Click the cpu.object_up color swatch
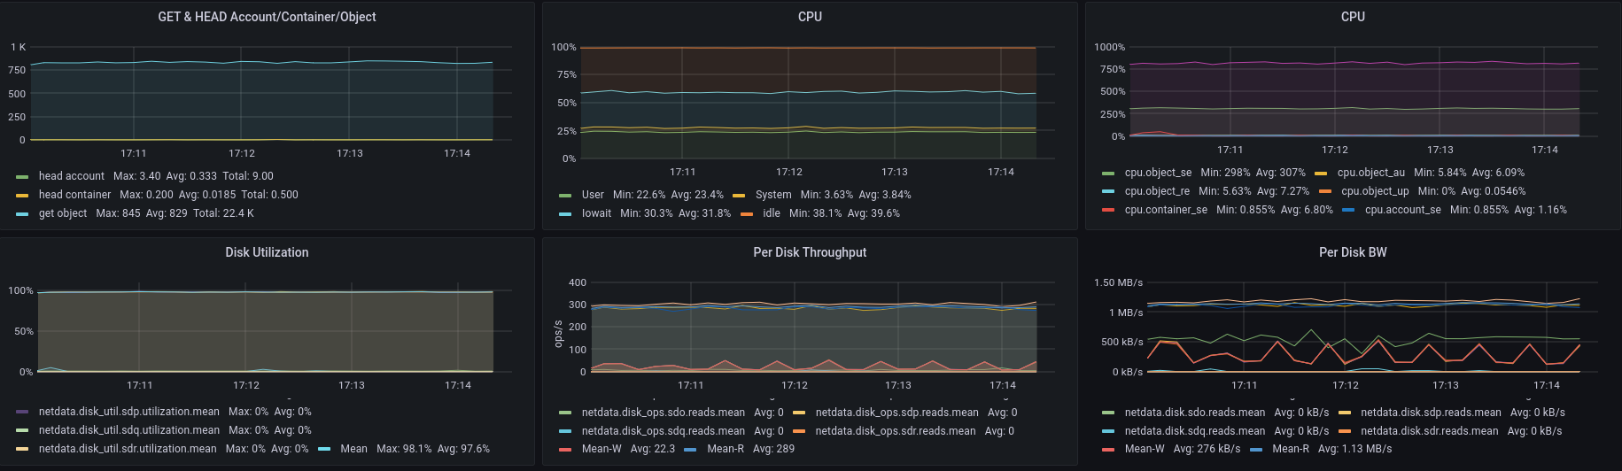This screenshot has width=1622, height=471. point(1324,192)
